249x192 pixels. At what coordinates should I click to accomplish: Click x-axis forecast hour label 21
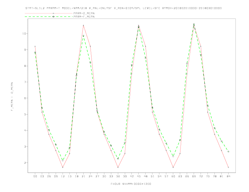tap(83, 176)
